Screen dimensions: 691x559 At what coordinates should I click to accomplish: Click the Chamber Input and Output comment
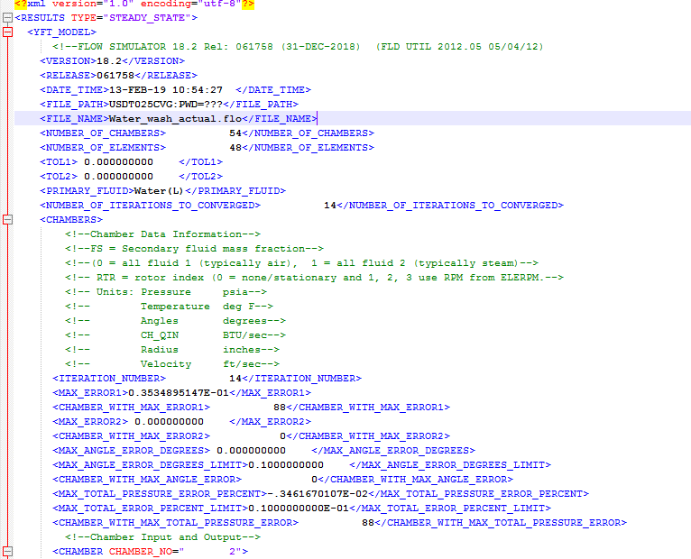[162, 537]
